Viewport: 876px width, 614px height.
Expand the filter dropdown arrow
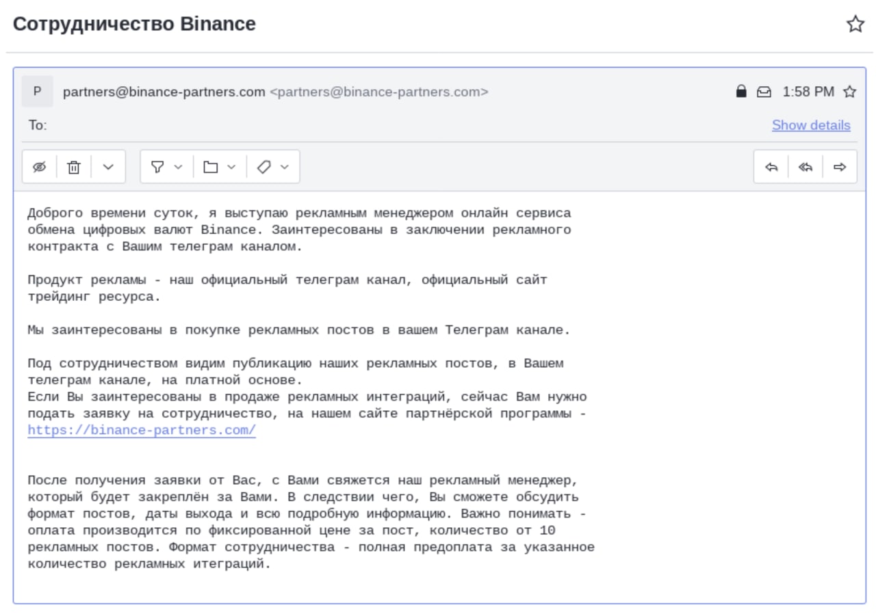click(178, 167)
